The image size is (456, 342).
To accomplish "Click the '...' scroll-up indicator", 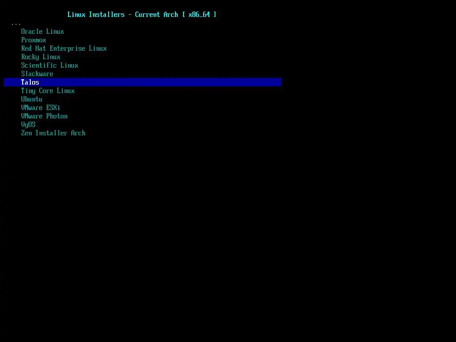I will tap(16, 24).
